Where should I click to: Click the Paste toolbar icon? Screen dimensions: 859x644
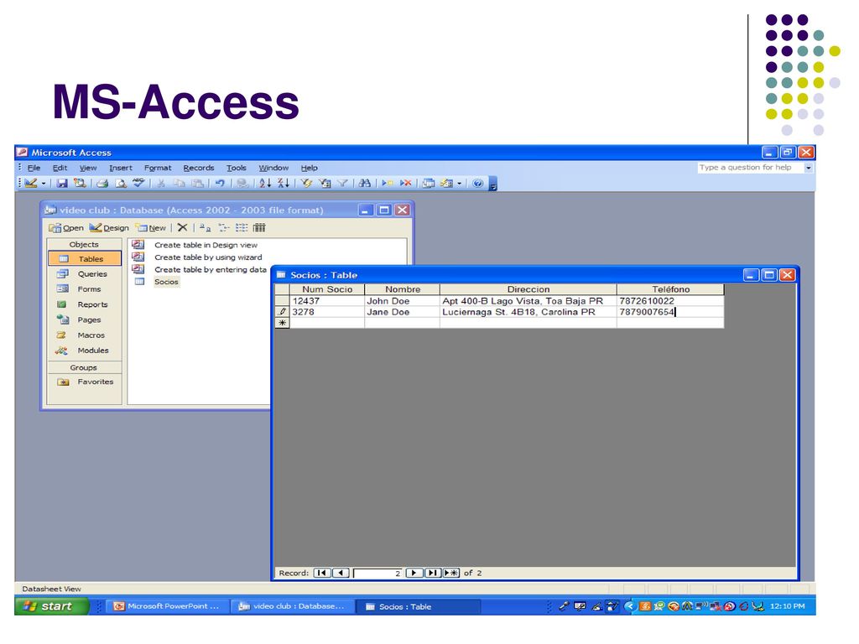click(197, 184)
